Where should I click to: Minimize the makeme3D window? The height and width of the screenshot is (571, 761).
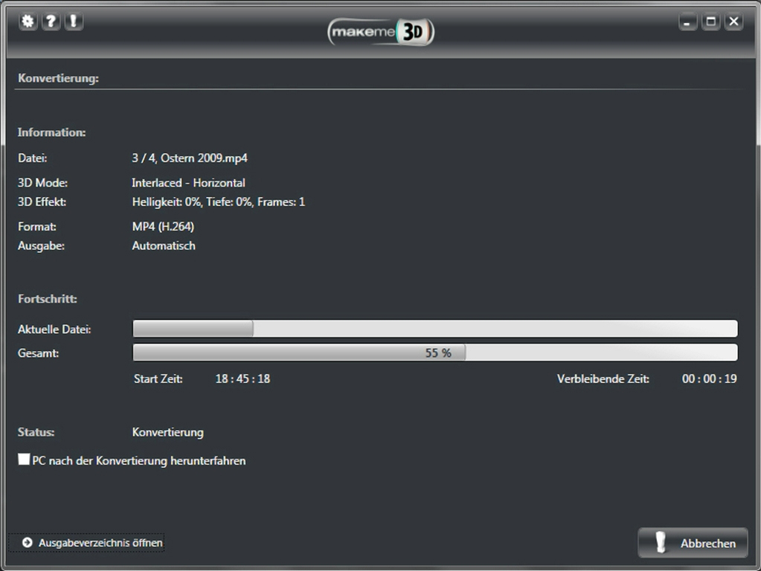[687, 22]
